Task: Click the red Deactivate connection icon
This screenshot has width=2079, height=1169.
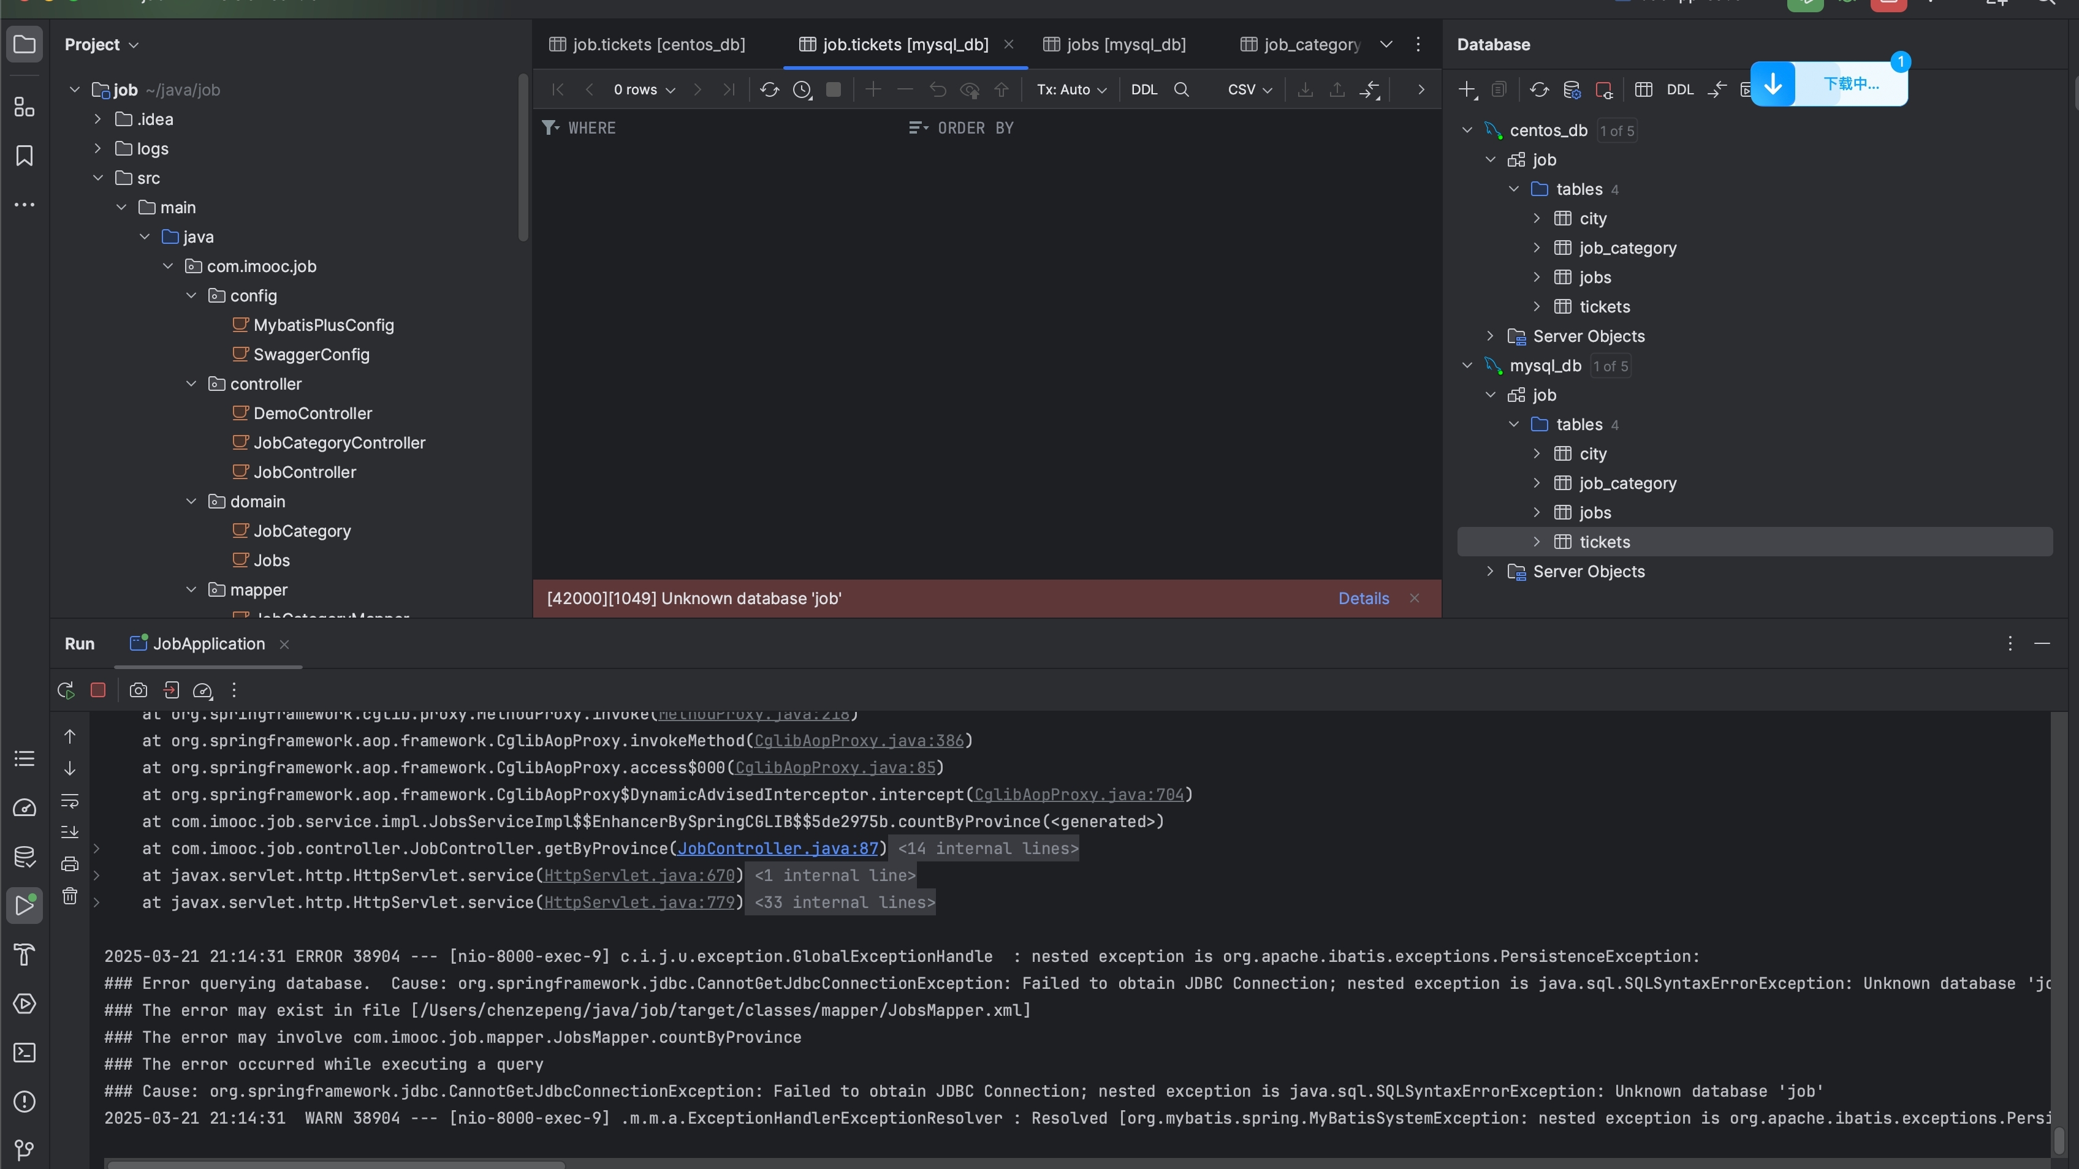Action: (1603, 89)
